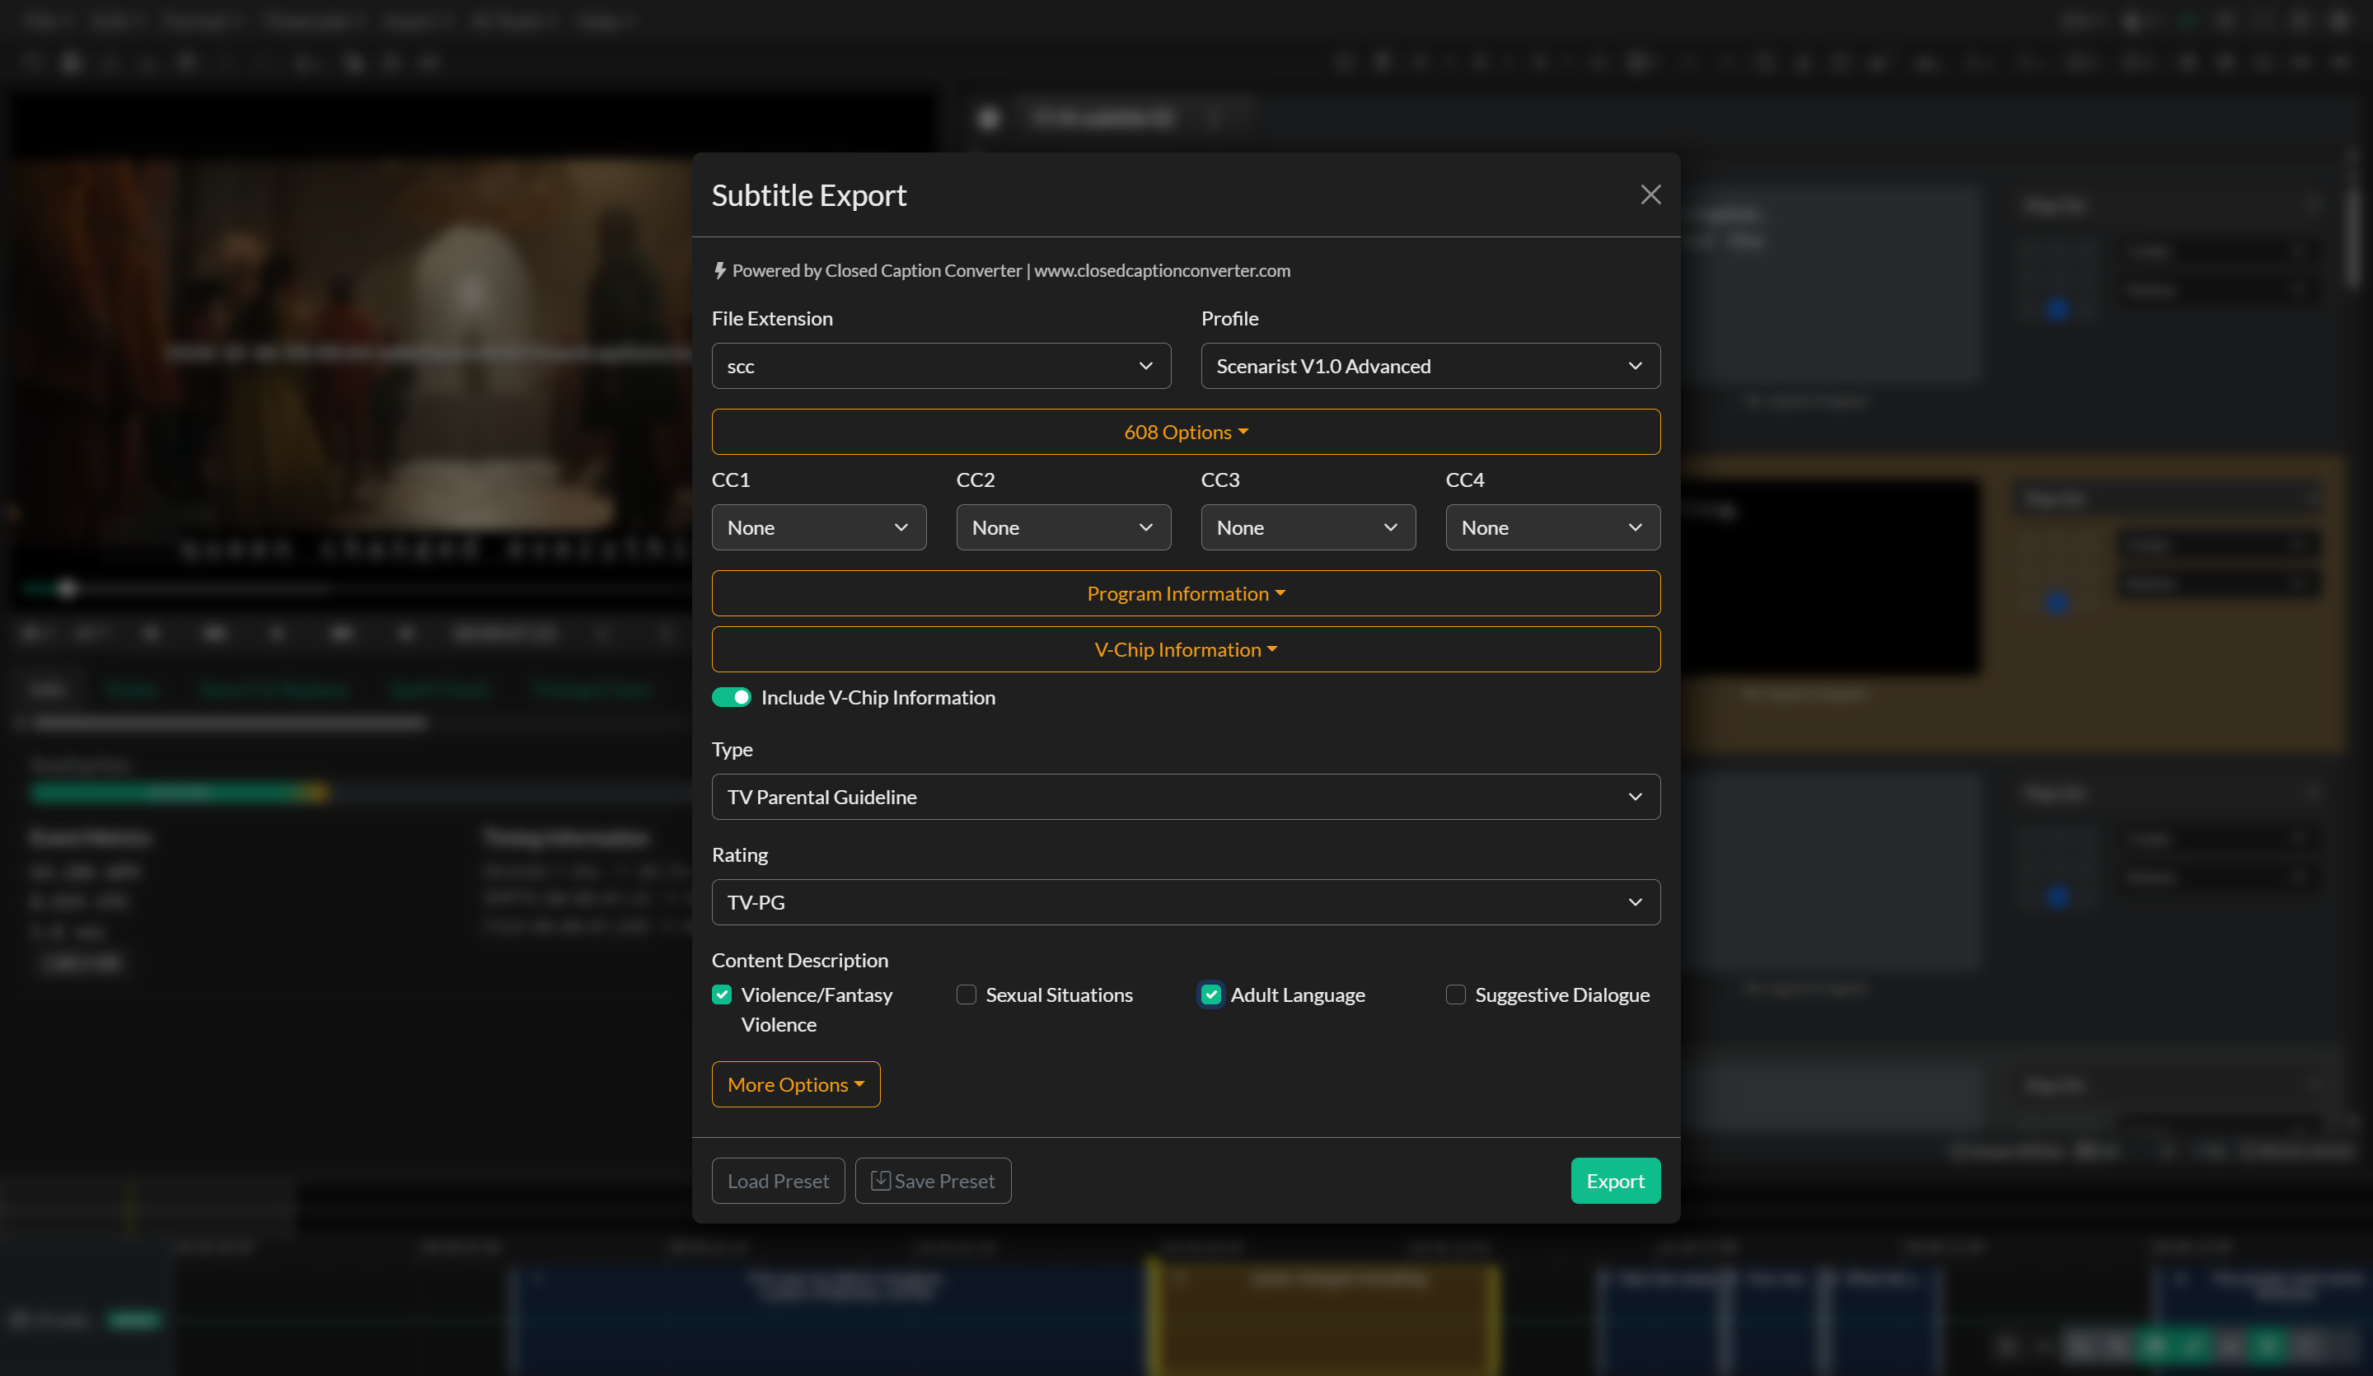Open the File Extension dropdown showing scc
This screenshot has height=1376, width=2373.
coord(941,367)
